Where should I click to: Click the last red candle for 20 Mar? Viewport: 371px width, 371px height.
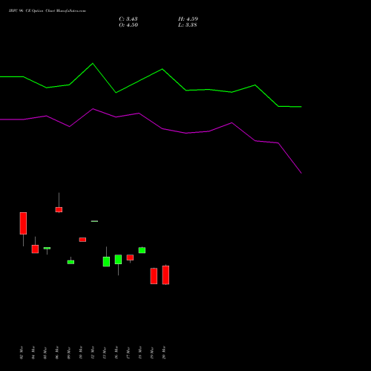point(165,275)
